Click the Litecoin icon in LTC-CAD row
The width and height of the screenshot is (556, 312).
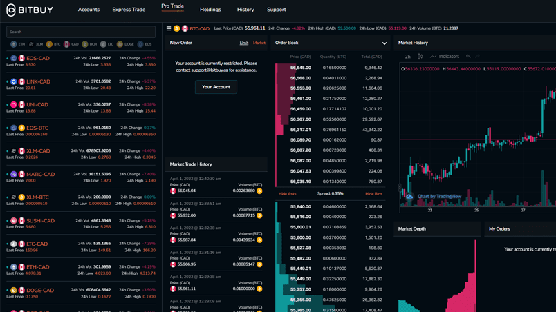[x=13, y=244]
